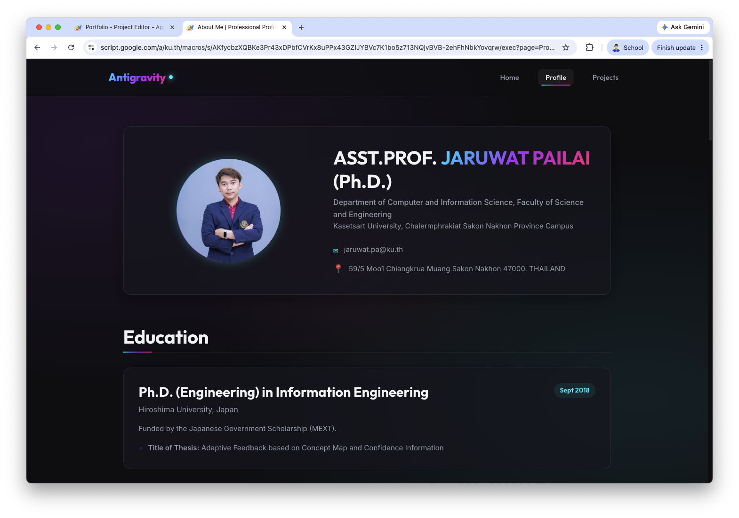The height and width of the screenshot is (518, 739).
Task: Reload the current page
Action: pos(71,47)
